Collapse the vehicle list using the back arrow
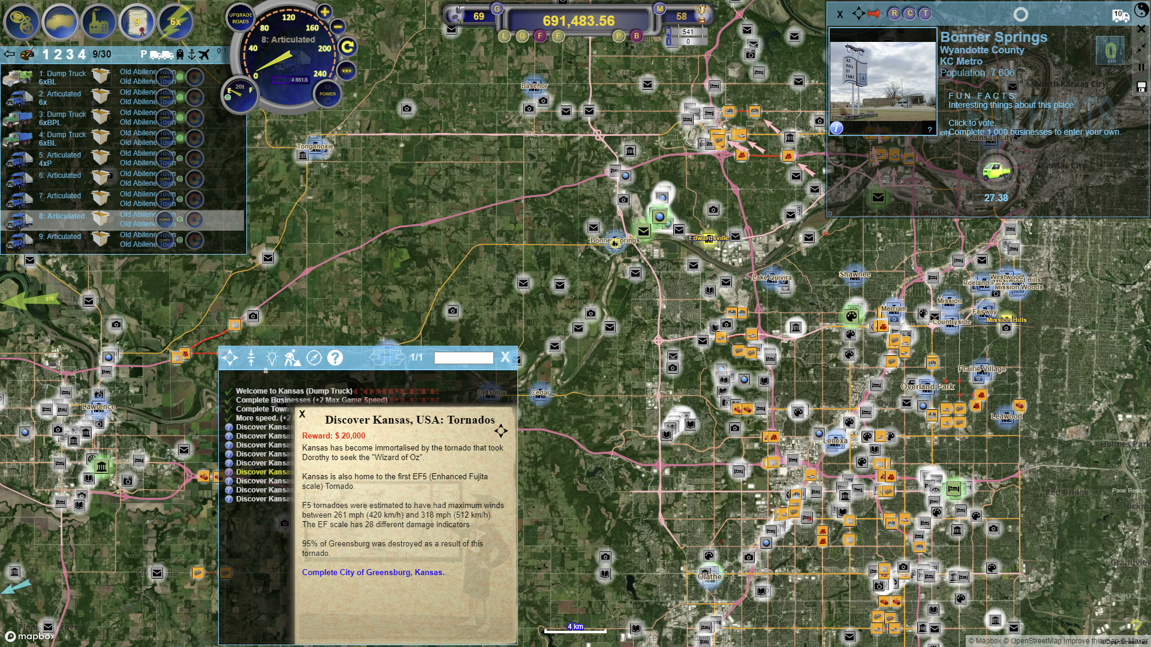This screenshot has height=647, width=1151. coord(9,53)
